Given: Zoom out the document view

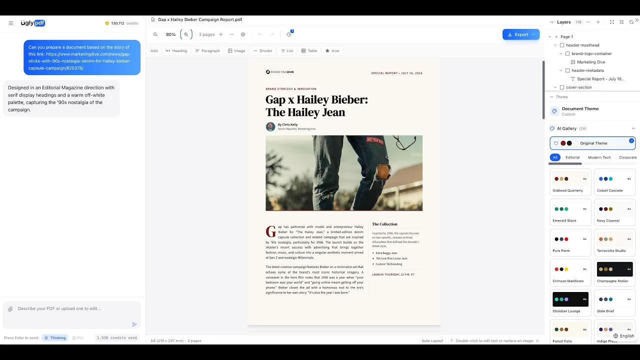Looking at the screenshot, I should pyautogui.click(x=155, y=34).
